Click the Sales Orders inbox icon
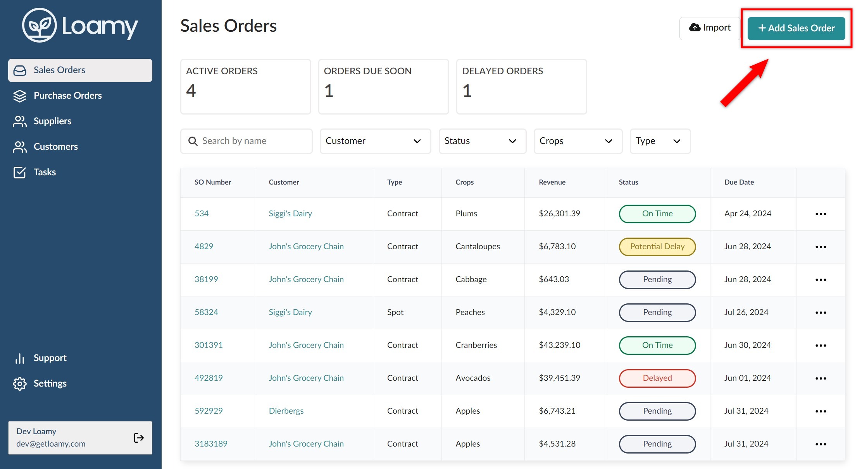 pos(20,70)
